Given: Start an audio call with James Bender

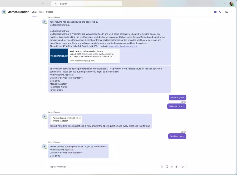Looking at the screenshot, I should (220, 12).
